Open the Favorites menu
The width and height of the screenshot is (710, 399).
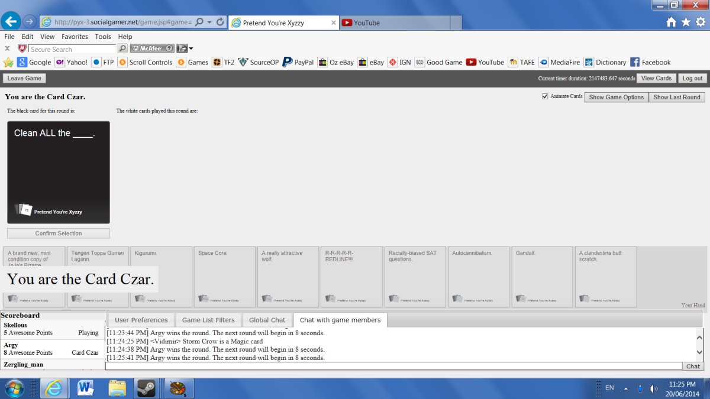point(75,37)
